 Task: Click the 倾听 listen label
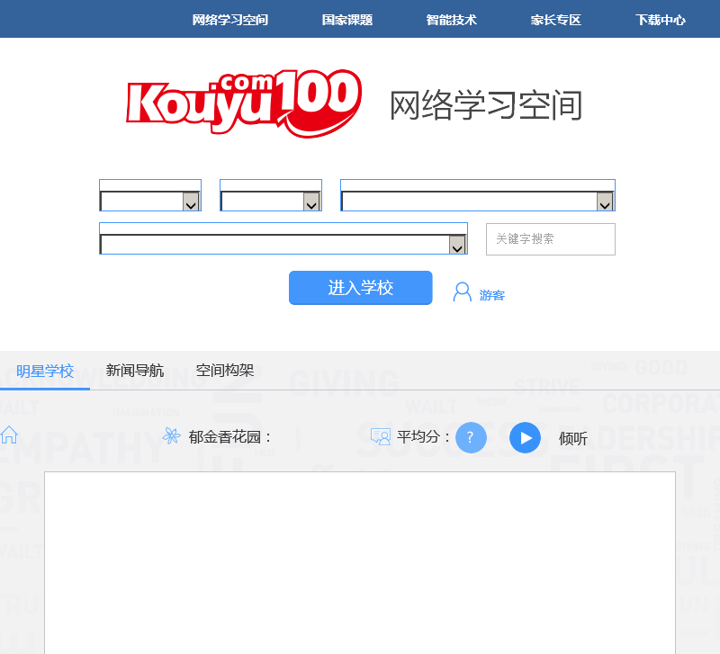coord(572,439)
